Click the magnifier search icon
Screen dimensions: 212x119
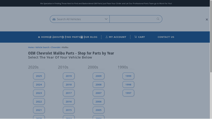158,19
